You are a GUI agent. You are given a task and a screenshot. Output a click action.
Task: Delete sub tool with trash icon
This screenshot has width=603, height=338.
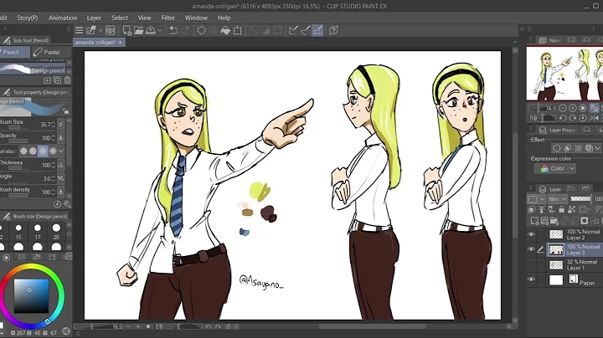[x=67, y=80]
